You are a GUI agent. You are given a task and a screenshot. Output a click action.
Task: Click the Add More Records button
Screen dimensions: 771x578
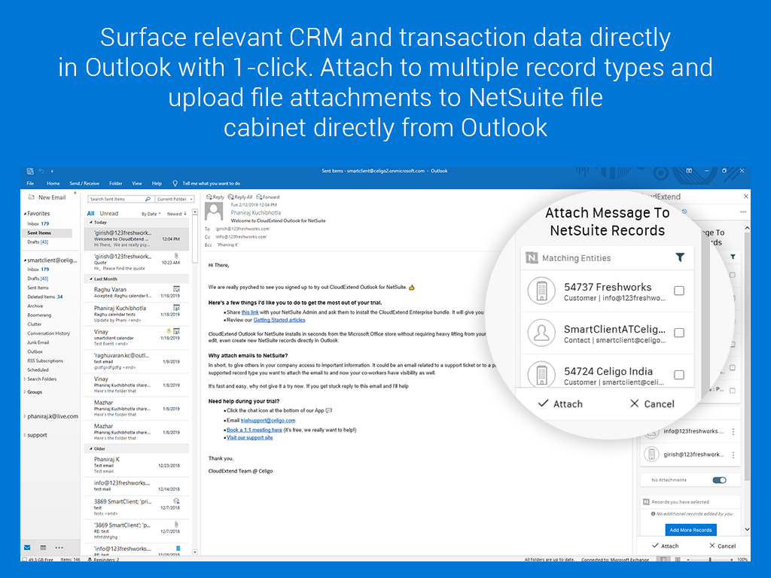click(691, 530)
